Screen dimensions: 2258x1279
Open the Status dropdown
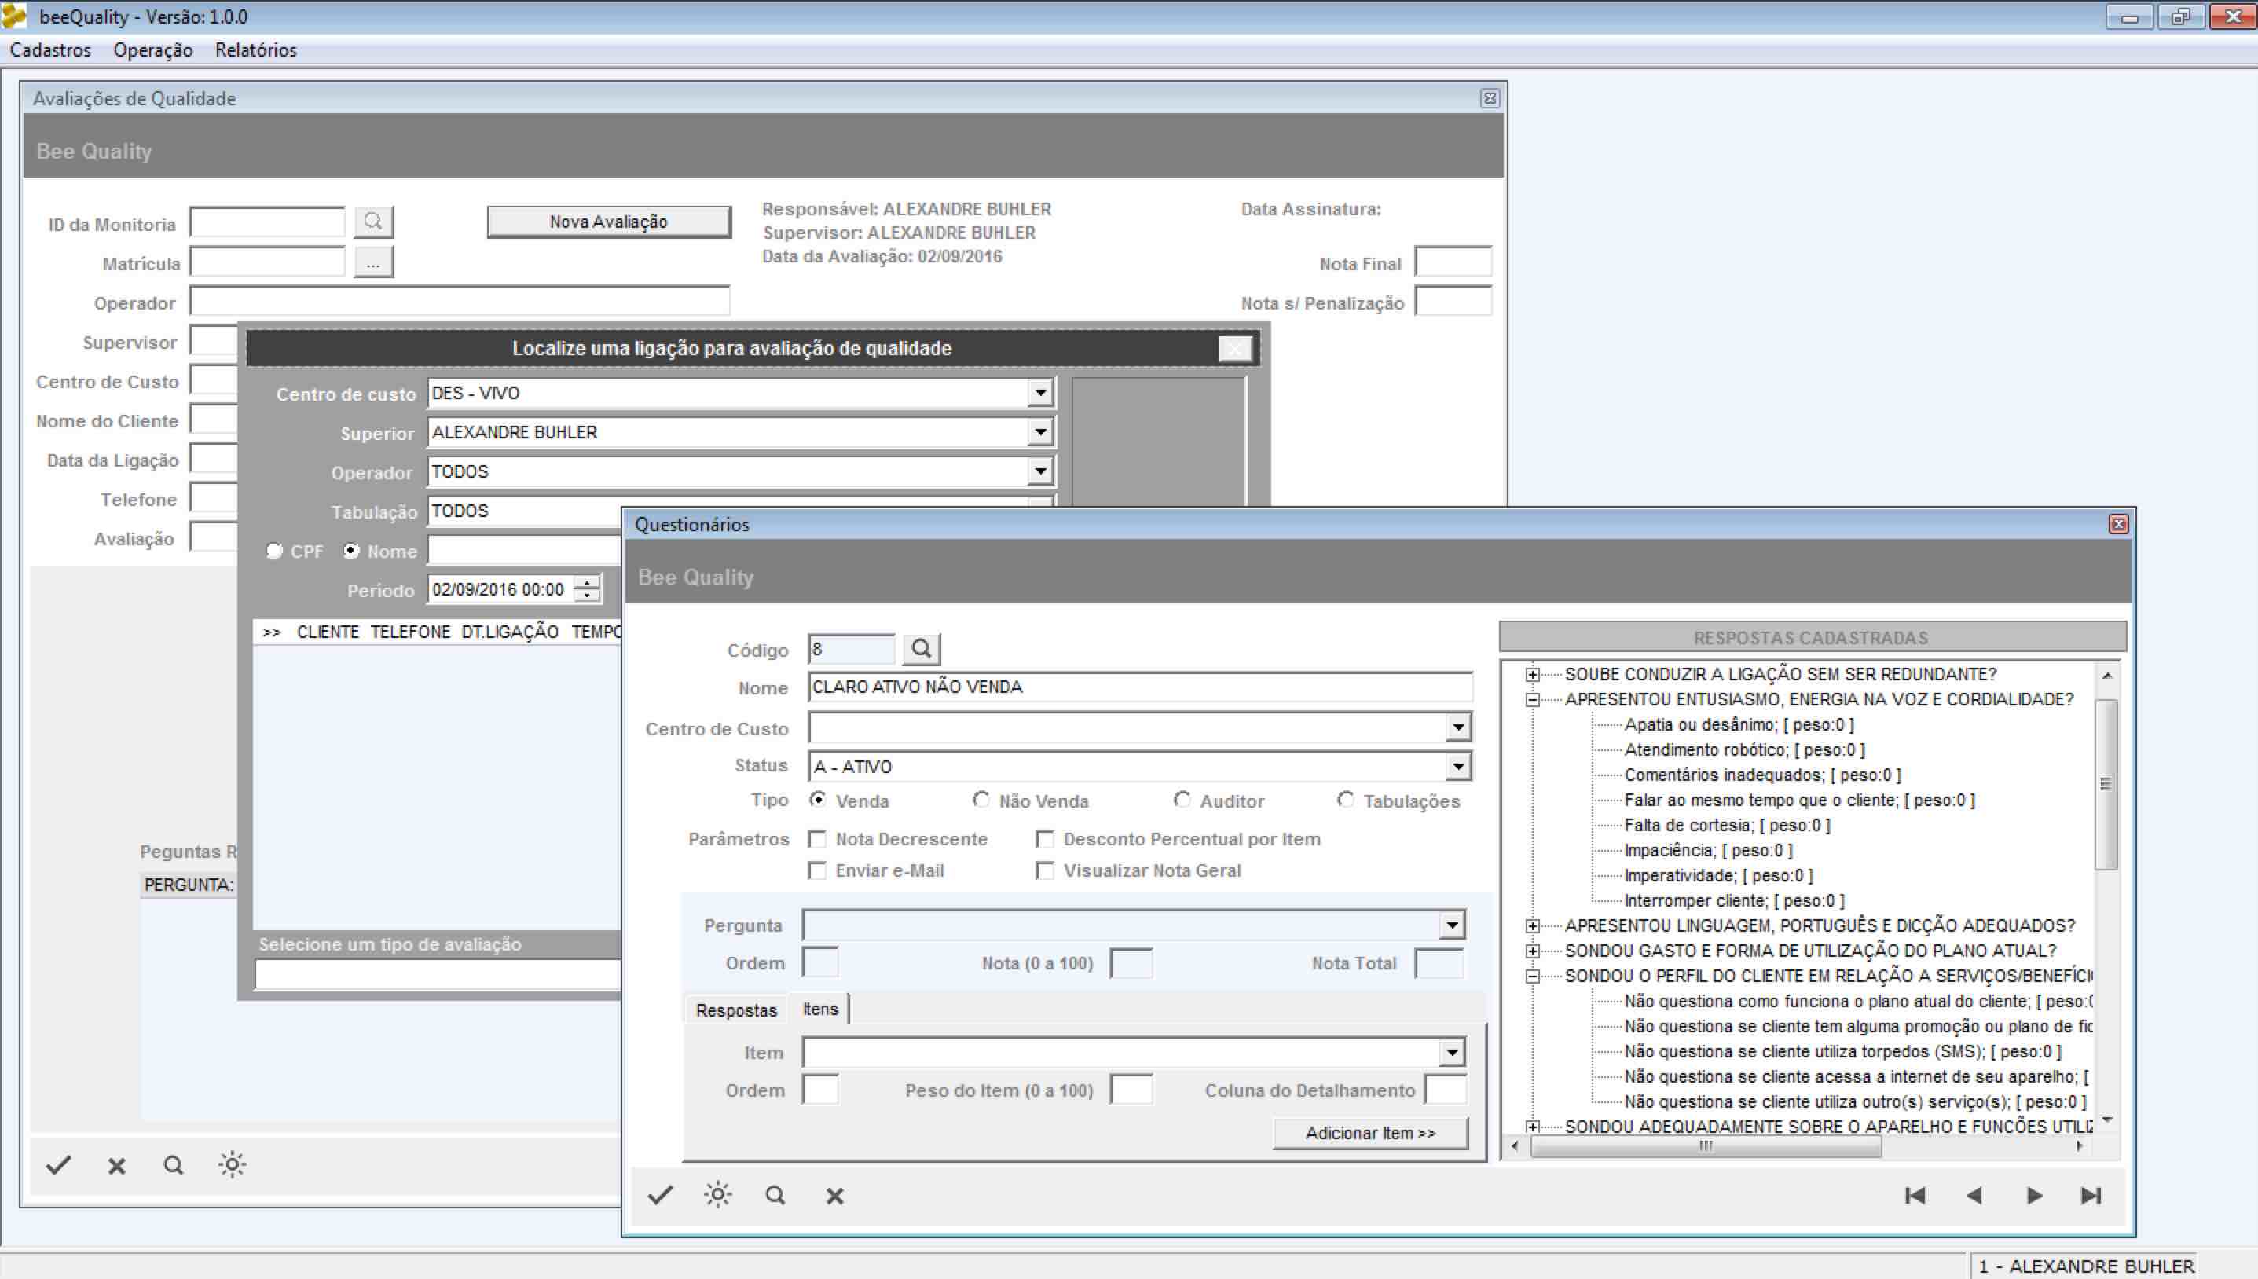point(1458,767)
